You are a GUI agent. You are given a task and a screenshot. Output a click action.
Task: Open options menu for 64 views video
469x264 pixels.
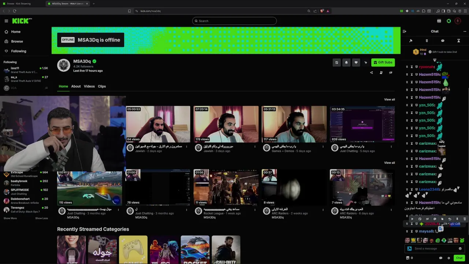(187, 147)
